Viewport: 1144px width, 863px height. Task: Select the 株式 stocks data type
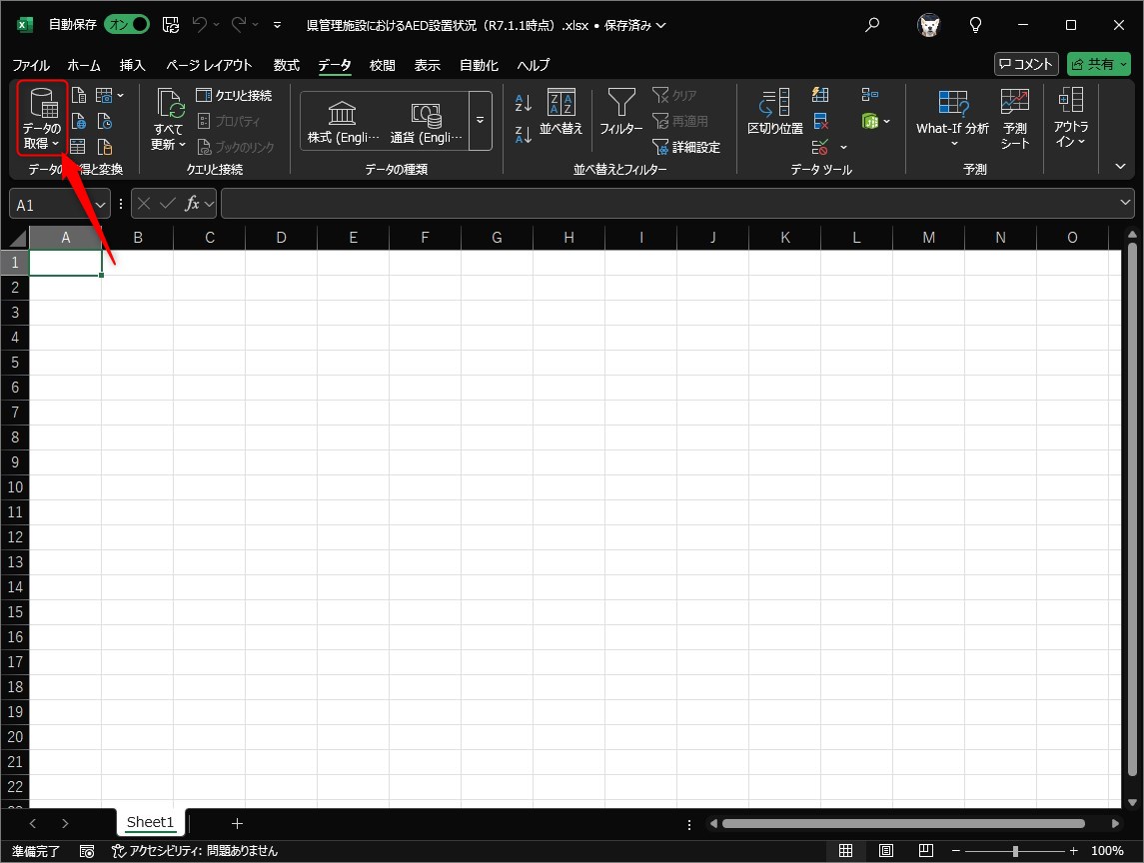(x=343, y=121)
